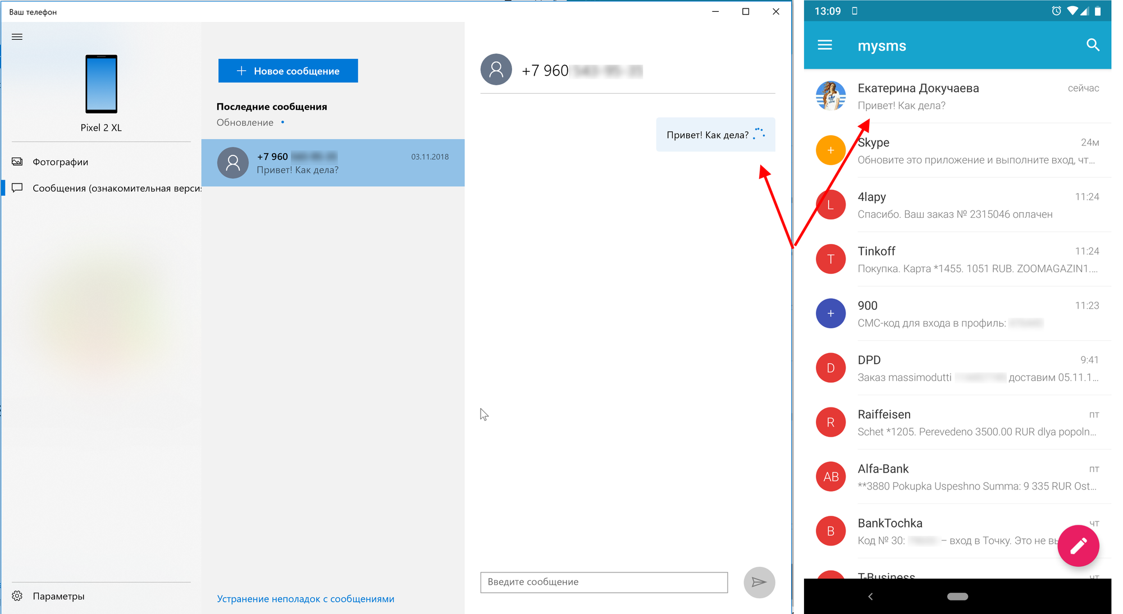Image resolution: width=1123 pixels, height=614 pixels.
Task: Open the Alfa-Bank message thread
Action: click(x=957, y=477)
